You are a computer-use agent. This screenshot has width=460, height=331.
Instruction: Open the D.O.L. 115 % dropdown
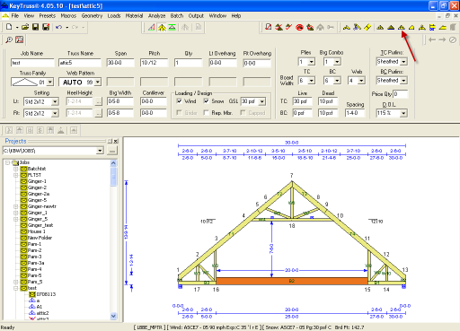403,113
